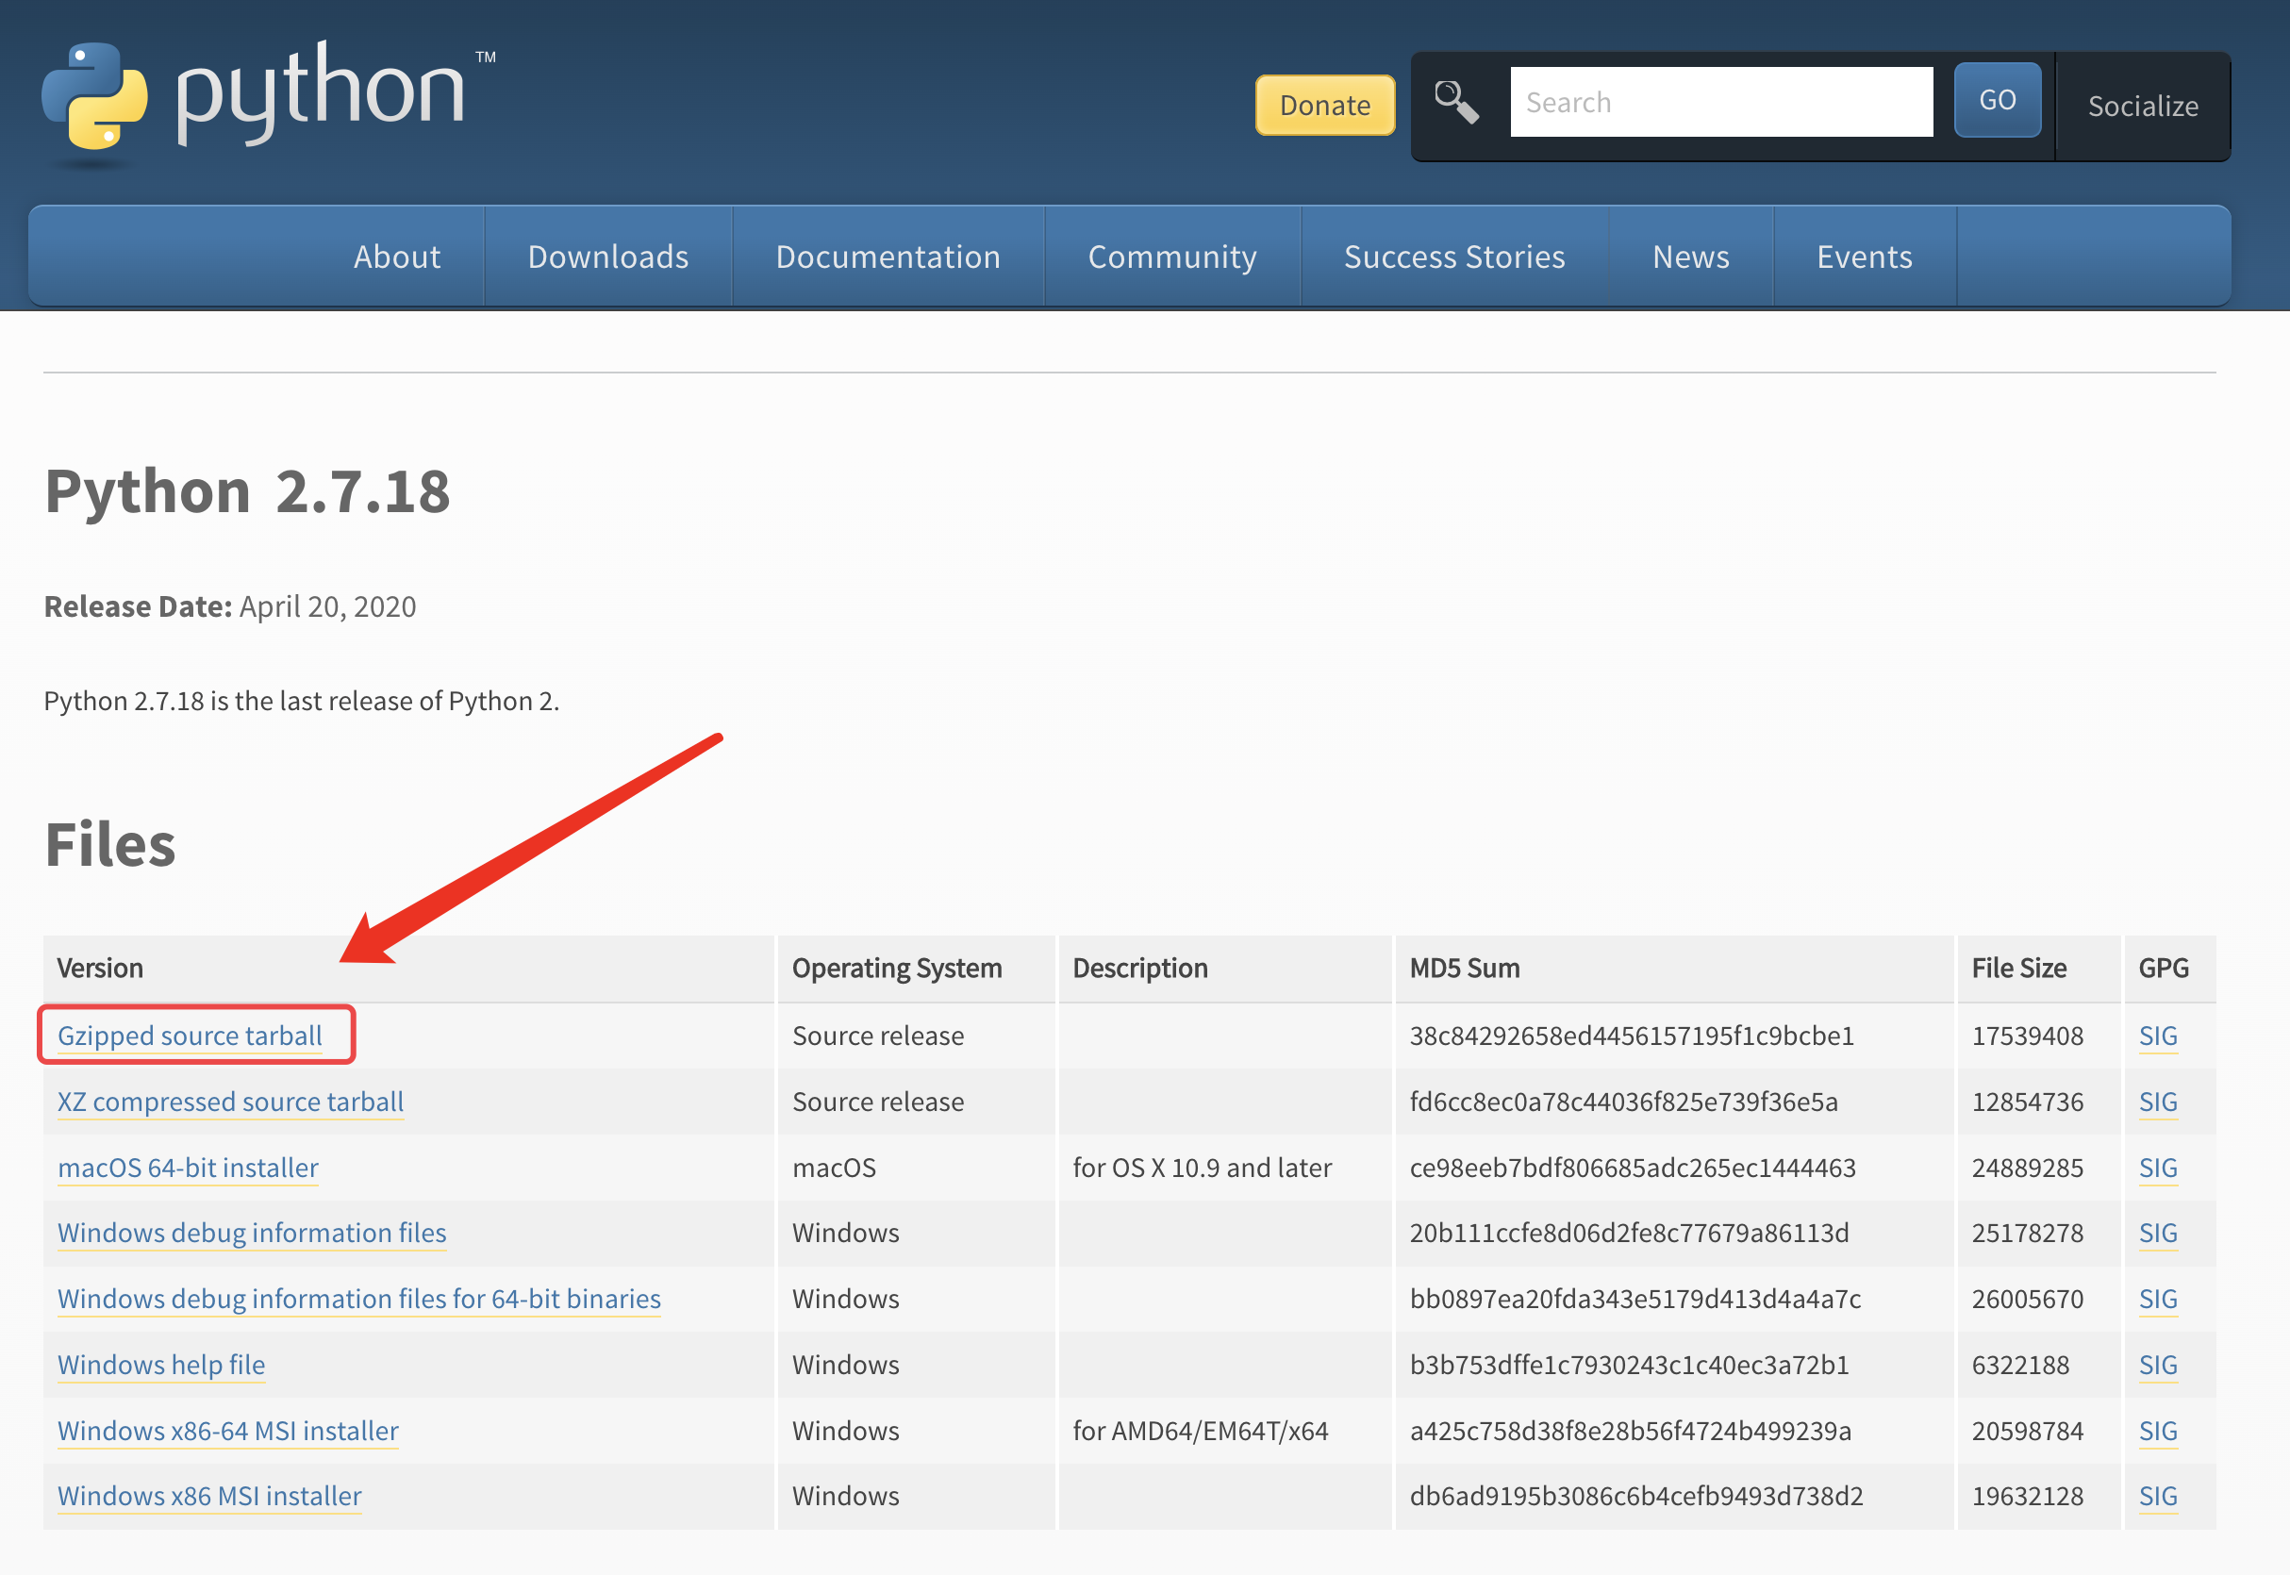Open SIG link for Gzipped source tarball
The height and width of the screenshot is (1575, 2290).
(2157, 1036)
